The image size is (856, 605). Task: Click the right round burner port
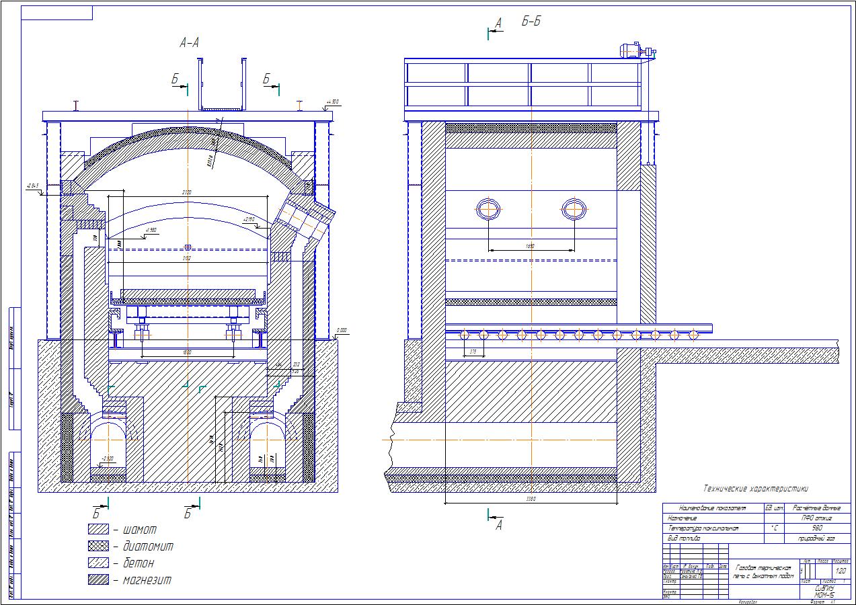(x=574, y=209)
